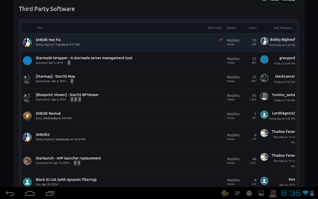Click 'Today at 1:44 AM' last message time

click(x=284, y=100)
